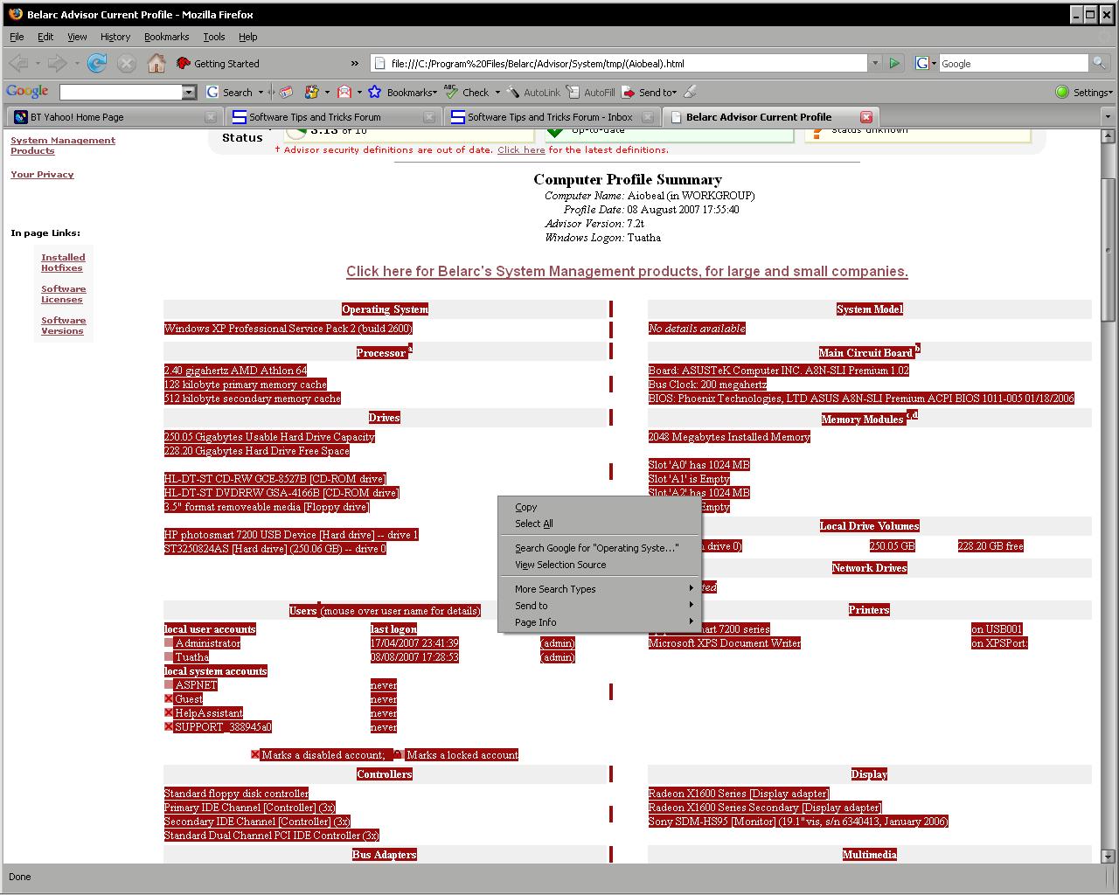The image size is (1119, 895).
Task: Choose Copy from the context menu
Action: (600, 507)
